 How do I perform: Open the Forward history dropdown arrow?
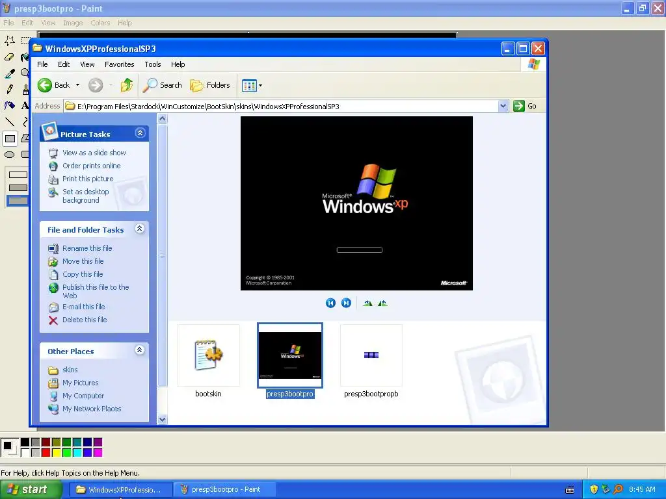click(111, 85)
